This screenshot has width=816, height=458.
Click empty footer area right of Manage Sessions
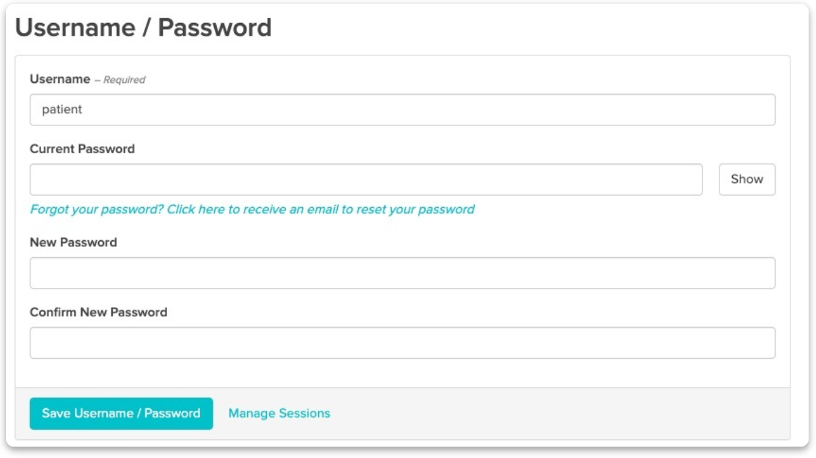coord(554,413)
